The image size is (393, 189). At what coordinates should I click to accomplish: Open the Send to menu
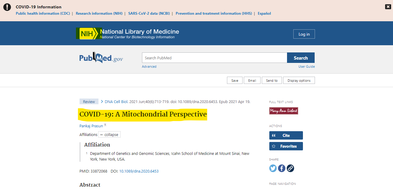pos(272,80)
